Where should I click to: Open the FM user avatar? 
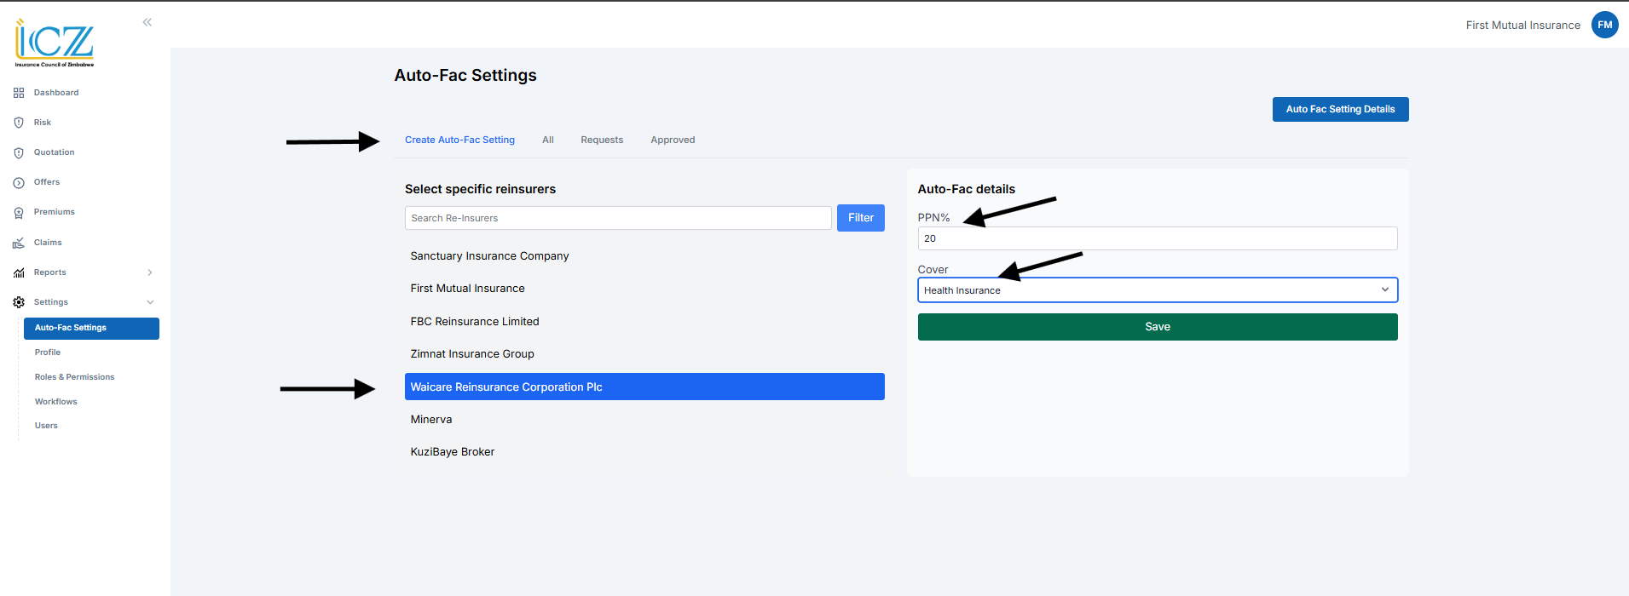point(1604,25)
